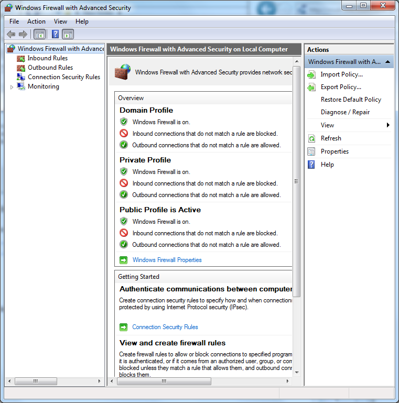This screenshot has height=403, width=399.
Task: Open the Action menu
Action: (36, 21)
